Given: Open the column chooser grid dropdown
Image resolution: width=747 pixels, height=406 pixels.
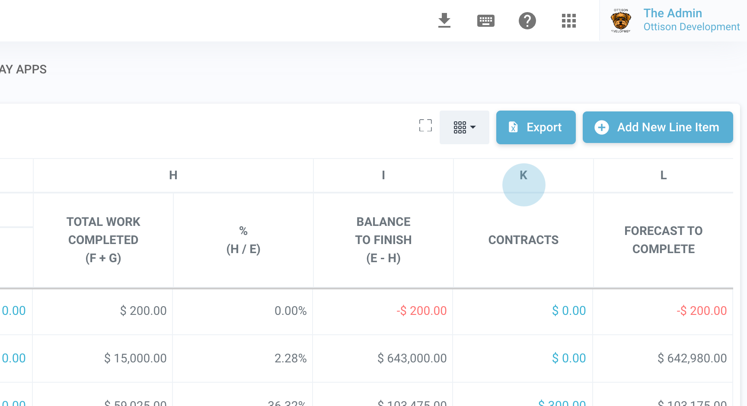Looking at the screenshot, I should click(x=464, y=127).
